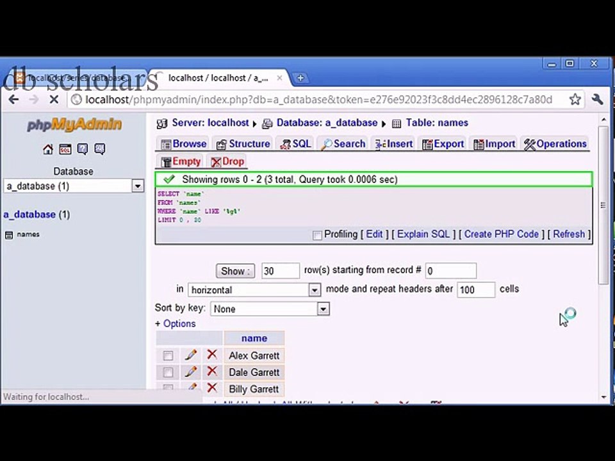615x461 pixels.
Task: Switch to the SQL tab
Action: click(x=295, y=144)
